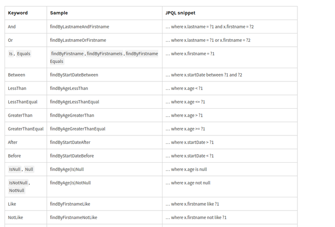Select the findByStartDateAfter sample
335x227 pixels.
tap(70, 143)
